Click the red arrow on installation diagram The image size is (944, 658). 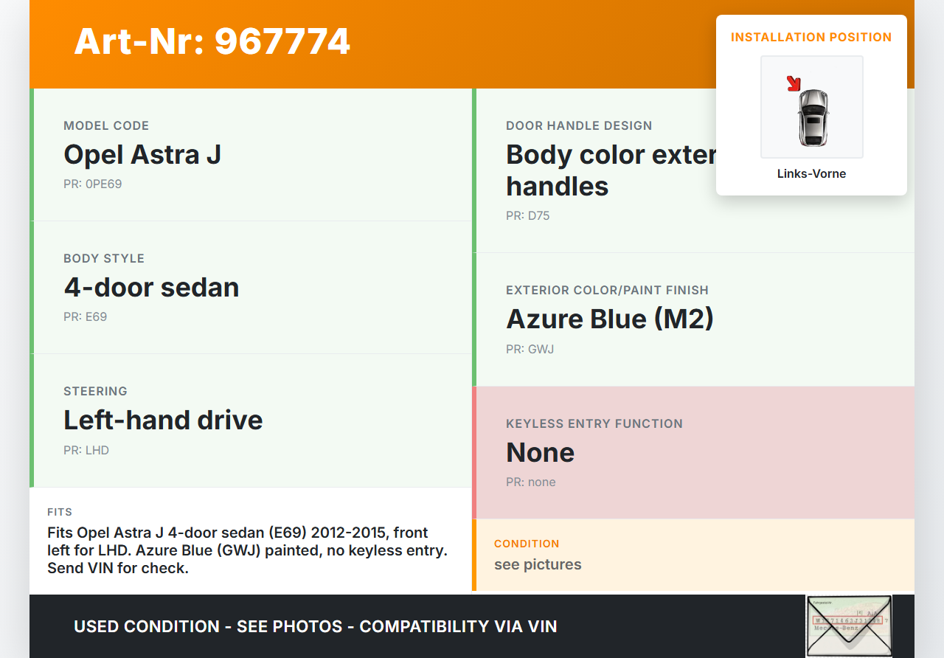pyautogui.click(x=794, y=83)
